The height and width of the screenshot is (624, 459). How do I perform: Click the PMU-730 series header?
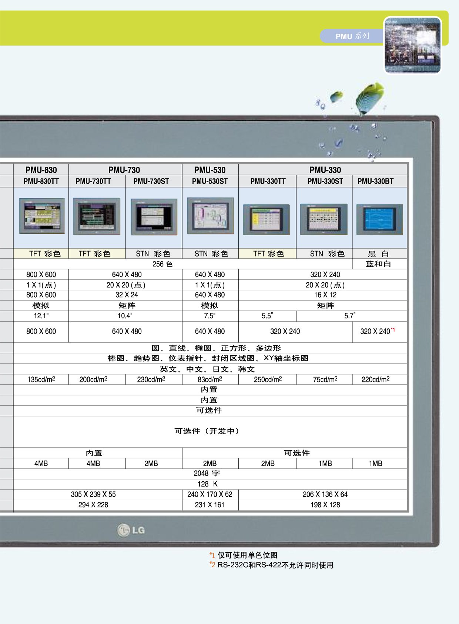point(124,170)
